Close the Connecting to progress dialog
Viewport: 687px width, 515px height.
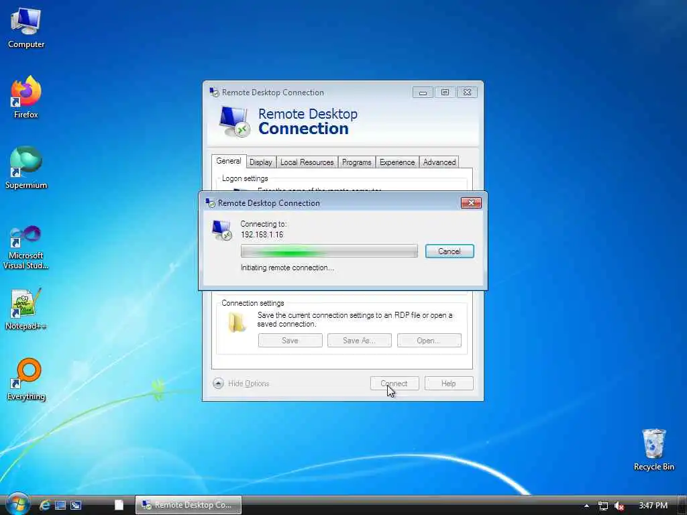[x=471, y=203]
